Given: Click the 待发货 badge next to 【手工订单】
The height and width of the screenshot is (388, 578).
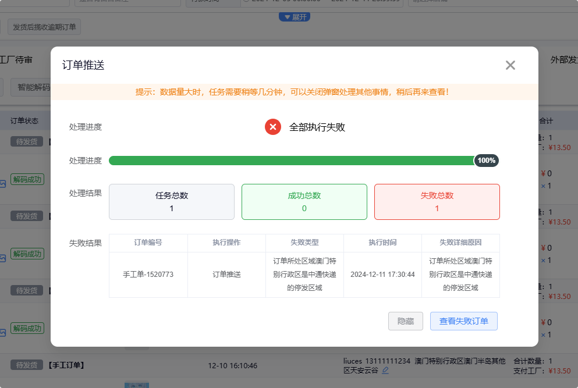Looking at the screenshot, I should pos(27,365).
